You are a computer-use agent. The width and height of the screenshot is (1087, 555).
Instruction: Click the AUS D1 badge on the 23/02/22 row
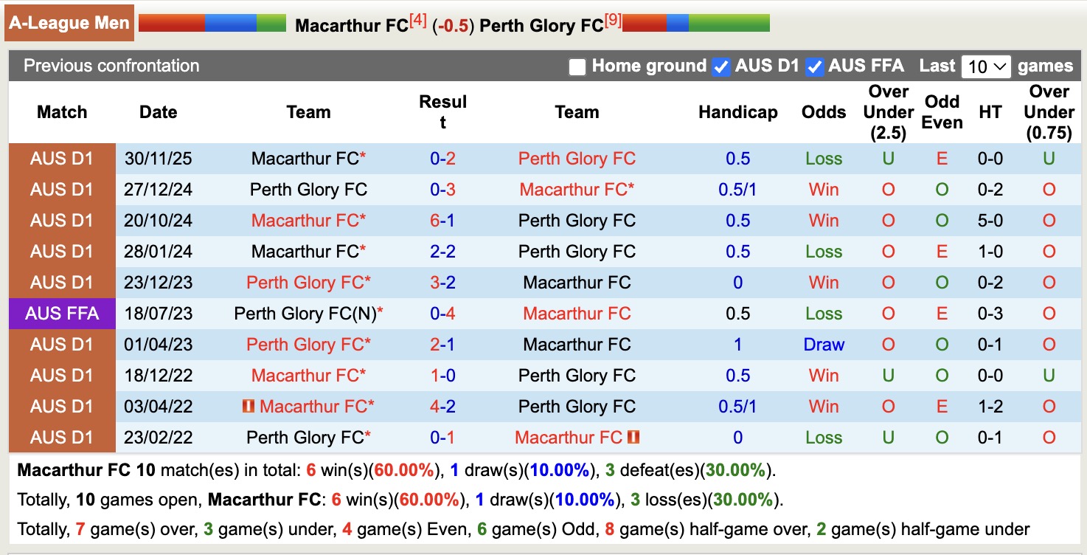(x=62, y=437)
